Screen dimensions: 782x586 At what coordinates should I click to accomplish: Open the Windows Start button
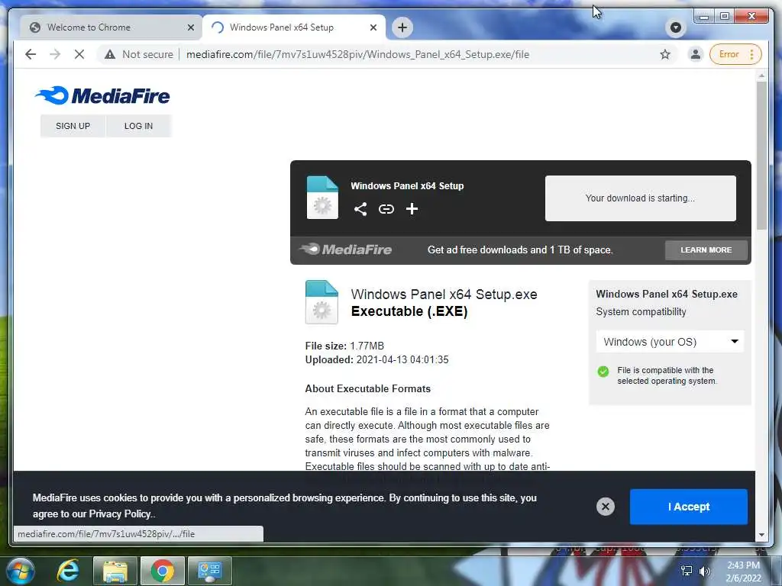20,571
